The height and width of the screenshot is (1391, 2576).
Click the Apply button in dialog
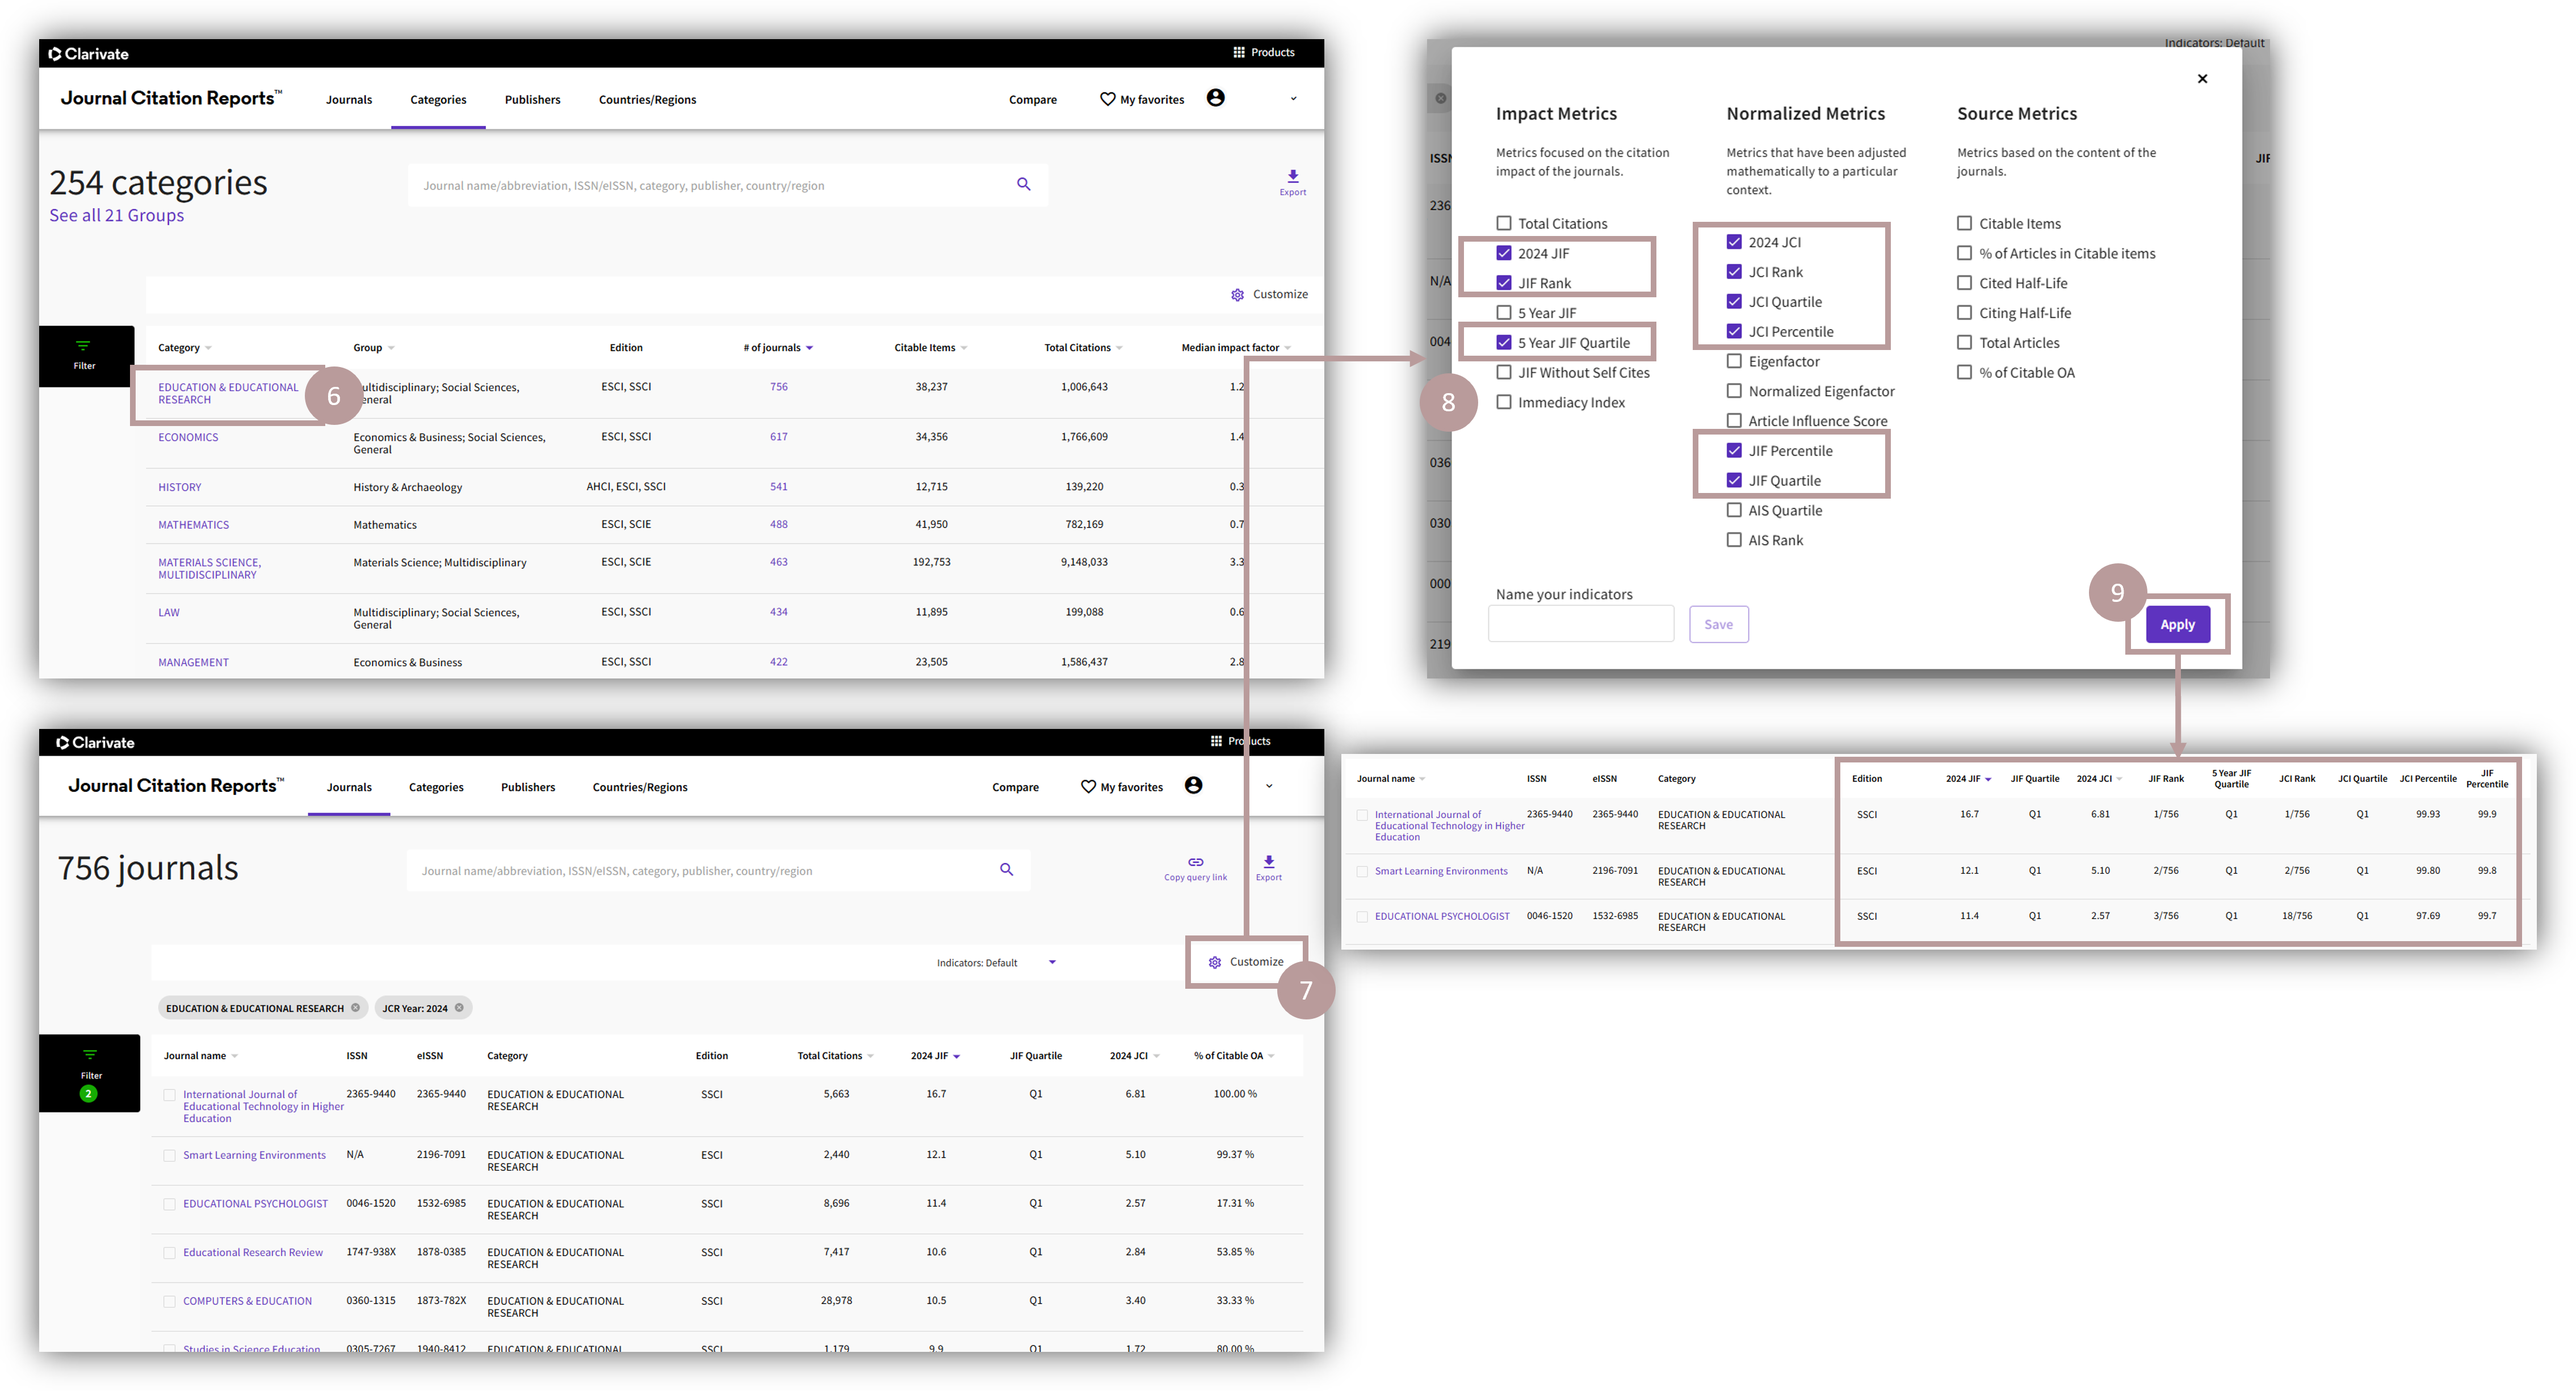[2177, 625]
